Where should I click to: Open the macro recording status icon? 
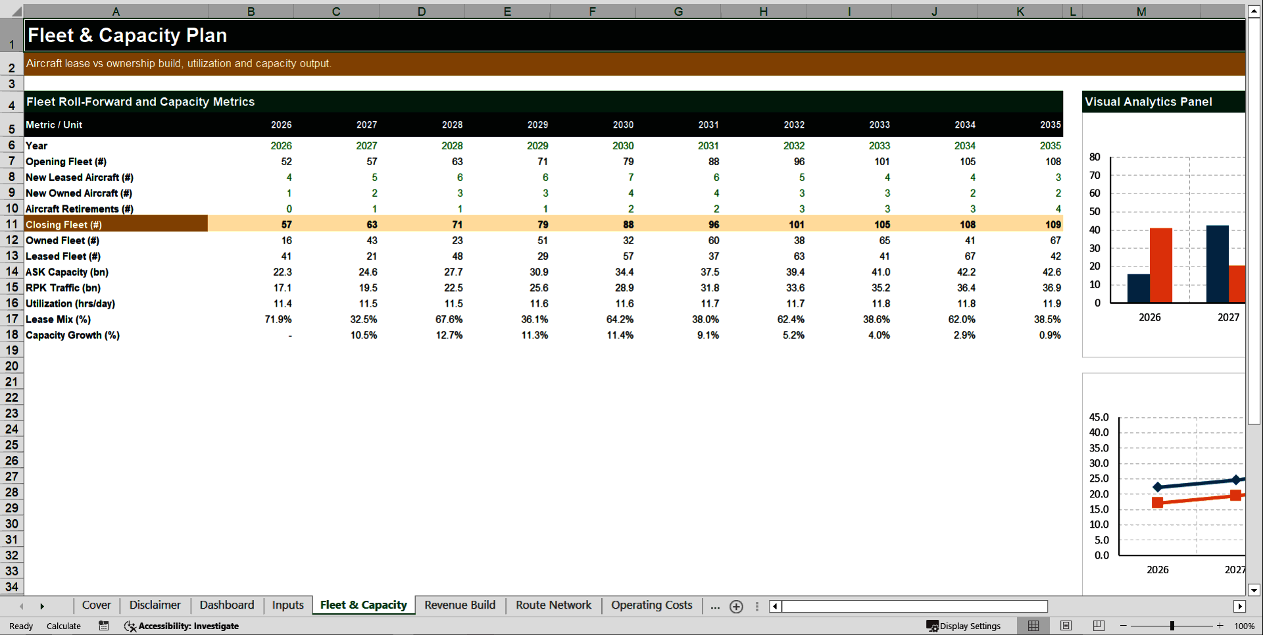[104, 626]
